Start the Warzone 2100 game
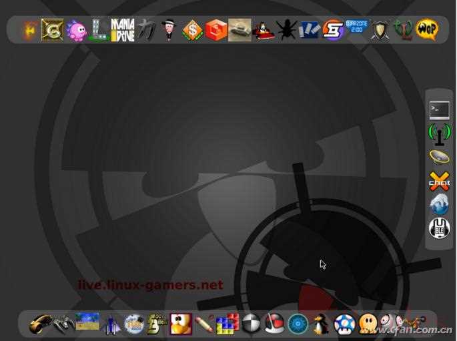 tap(357, 29)
